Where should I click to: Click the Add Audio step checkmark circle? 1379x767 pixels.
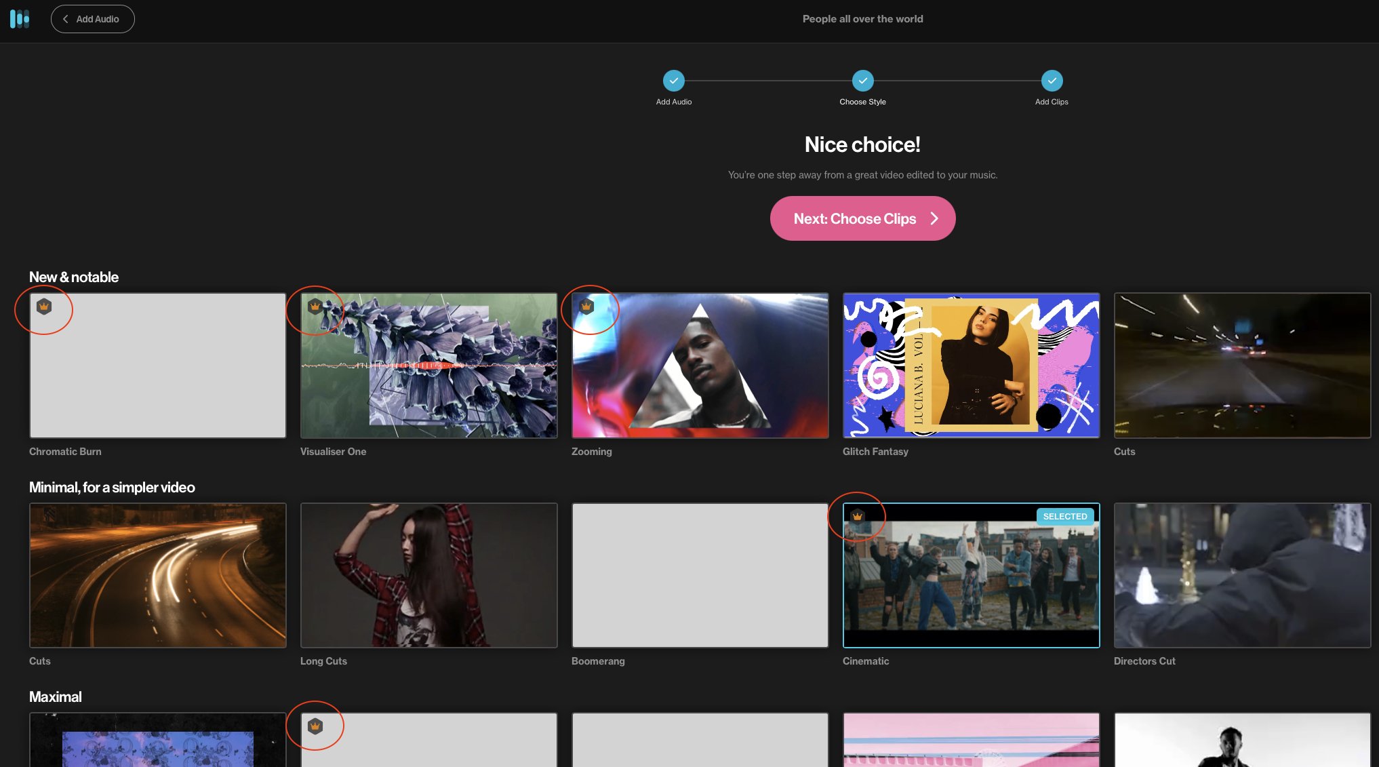coord(673,81)
